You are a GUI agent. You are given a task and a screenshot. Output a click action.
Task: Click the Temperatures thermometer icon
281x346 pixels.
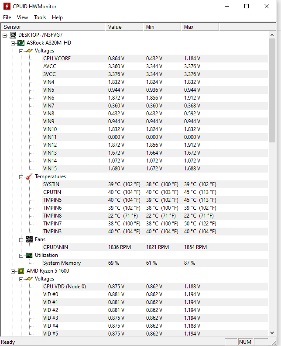(29, 176)
